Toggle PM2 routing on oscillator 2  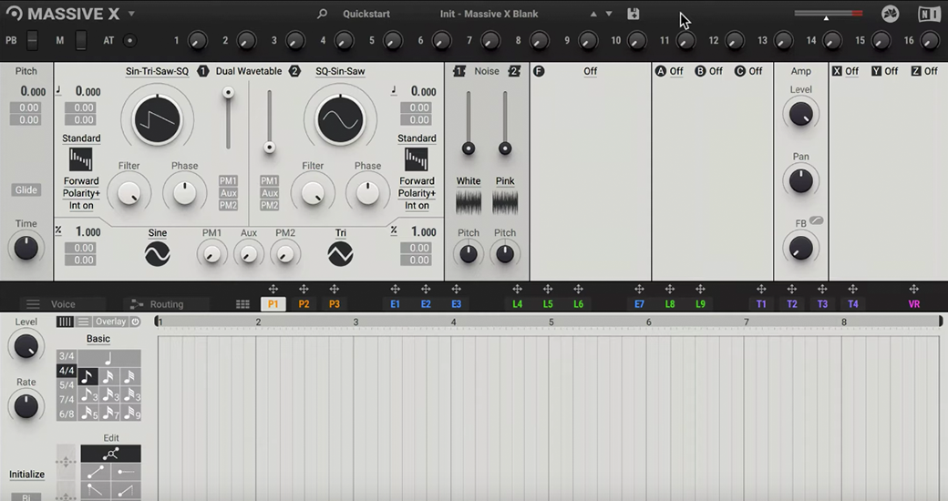pyautogui.click(x=269, y=205)
